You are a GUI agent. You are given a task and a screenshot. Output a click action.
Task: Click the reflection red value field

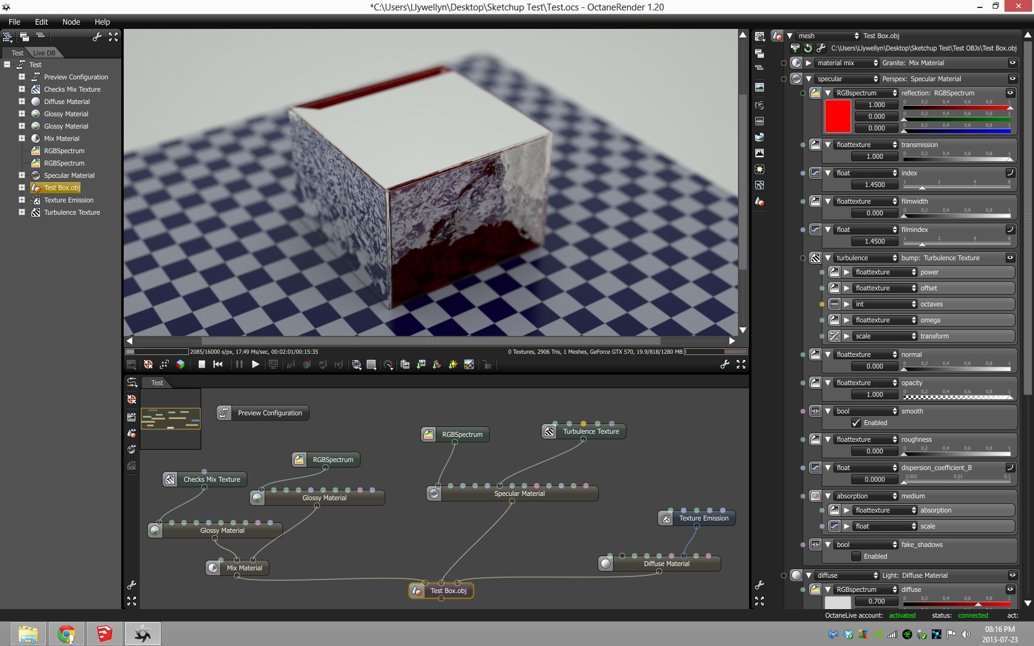coord(876,105)
